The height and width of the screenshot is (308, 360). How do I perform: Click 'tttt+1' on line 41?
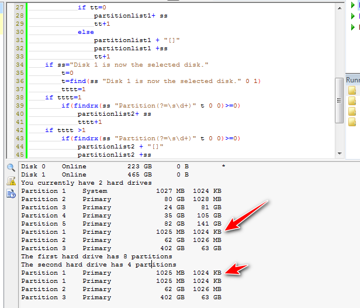[x=90, y=122]
